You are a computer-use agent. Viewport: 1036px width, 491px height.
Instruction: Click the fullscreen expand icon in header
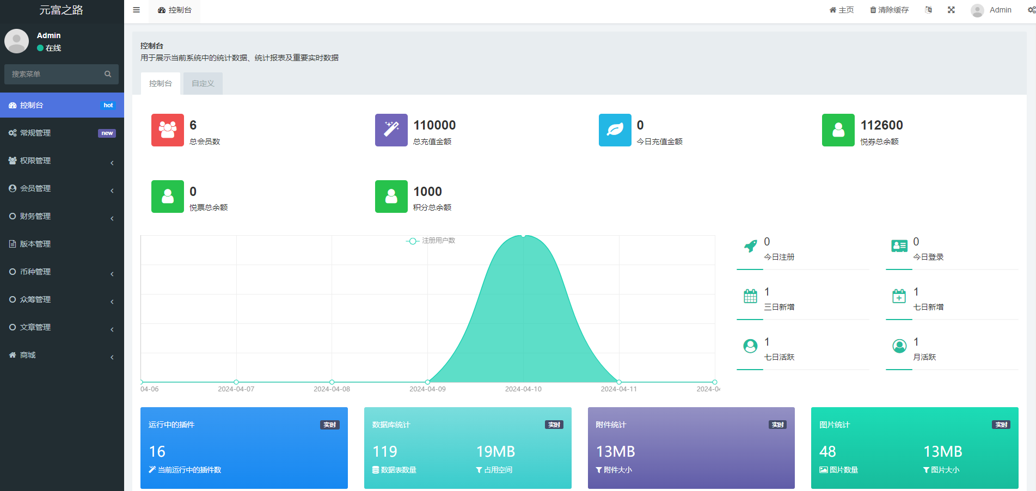[x=951, y=10]
